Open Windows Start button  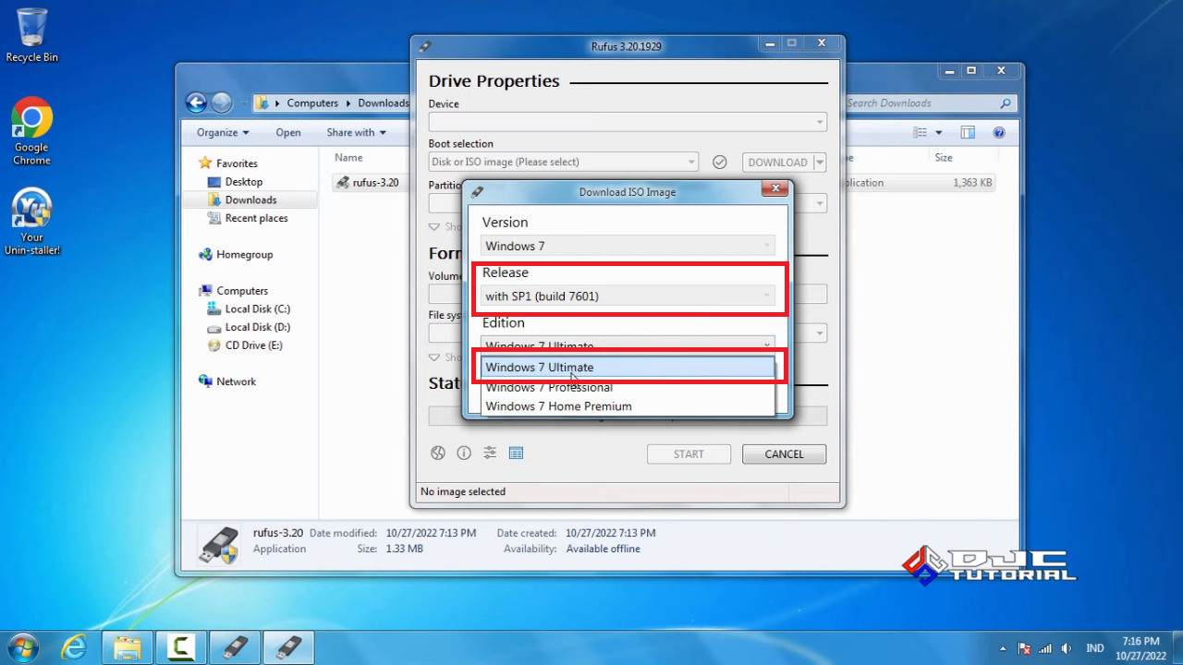click(20, 647)
